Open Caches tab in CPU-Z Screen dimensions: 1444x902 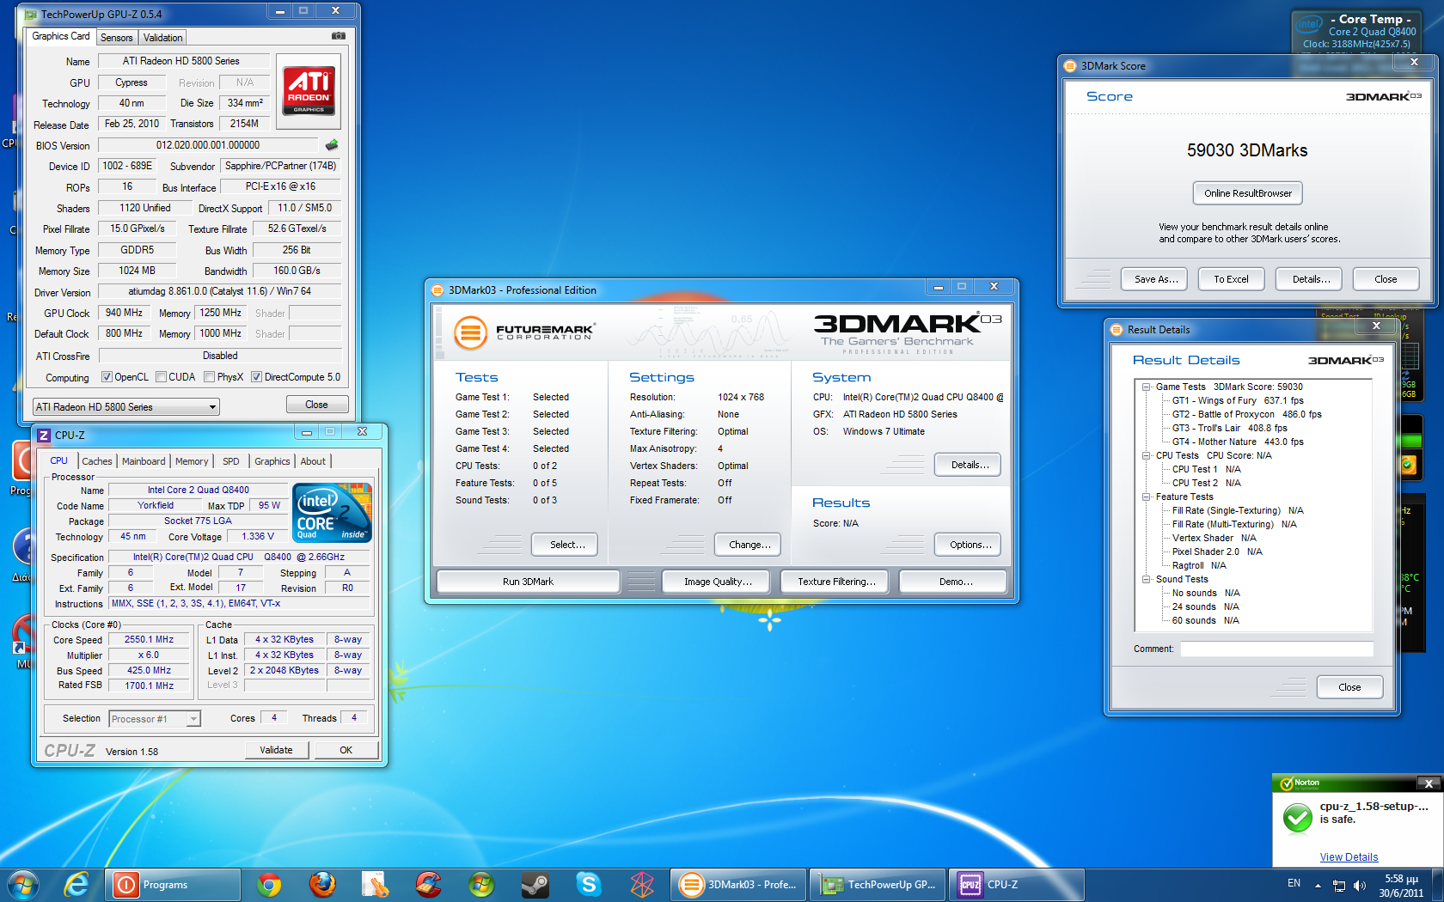click(x=97, y=461)
